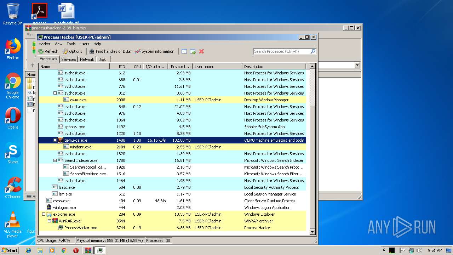Select the lsm.exe process row
The height and width of the screenshot is (255, 453).
172,194
